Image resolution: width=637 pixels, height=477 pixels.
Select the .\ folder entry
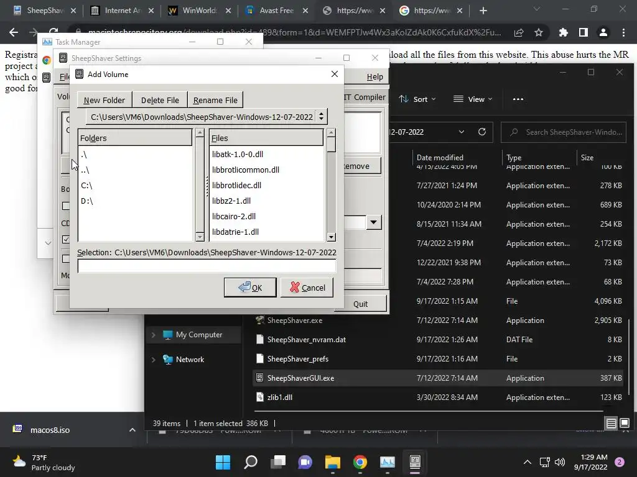84,155
